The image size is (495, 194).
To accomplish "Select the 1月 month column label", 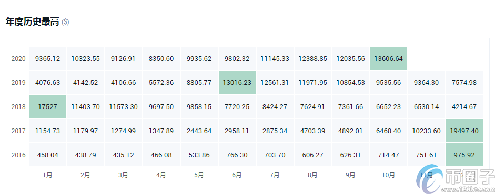I will click(x=48, y=175).
